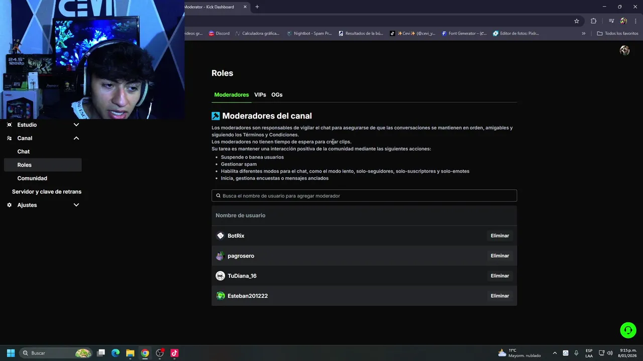Viewport: 643px width, 361px height.
Task: Click the ESP LAA language indicator
Action: coord(589,353)
